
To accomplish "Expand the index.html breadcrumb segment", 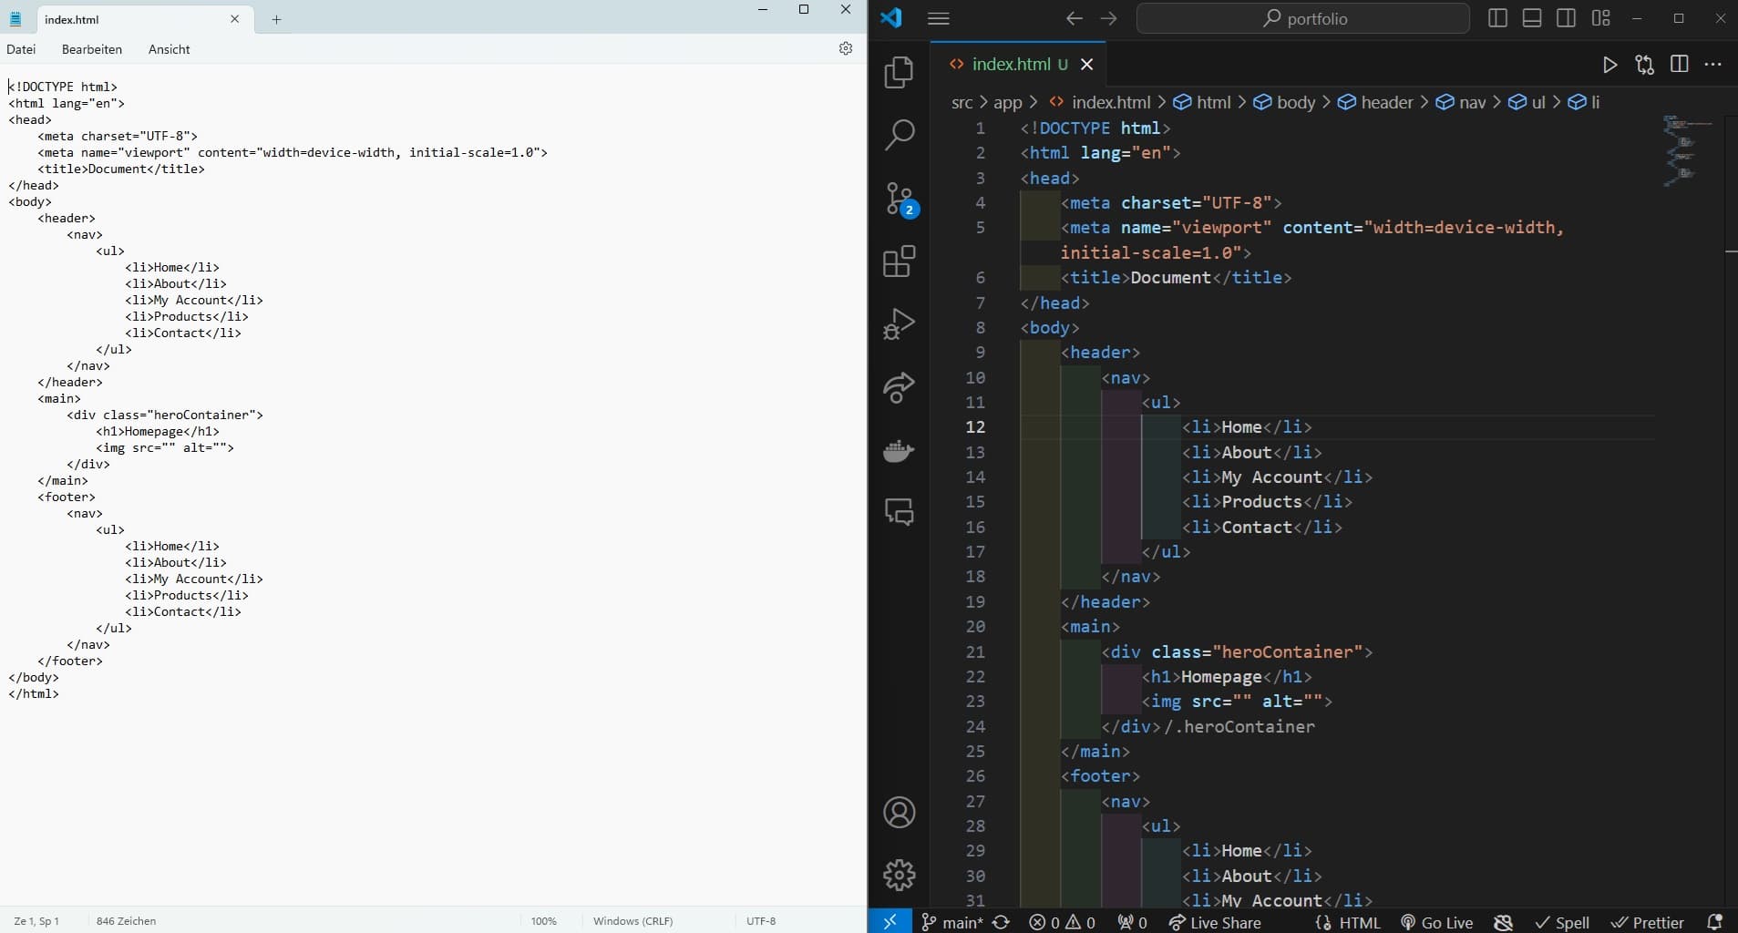I will 1100,103.
